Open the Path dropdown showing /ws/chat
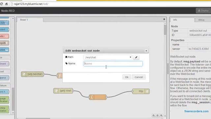The height and width of the screenshot is (119, 211). pyautogui.click(x=108, y=57)
